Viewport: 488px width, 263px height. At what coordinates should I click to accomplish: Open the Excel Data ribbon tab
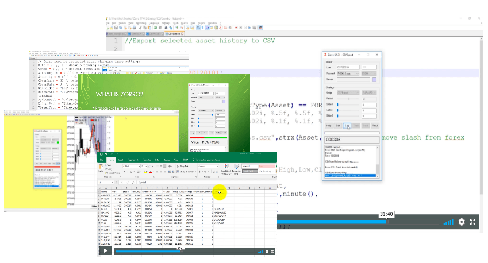click(157, 160)
